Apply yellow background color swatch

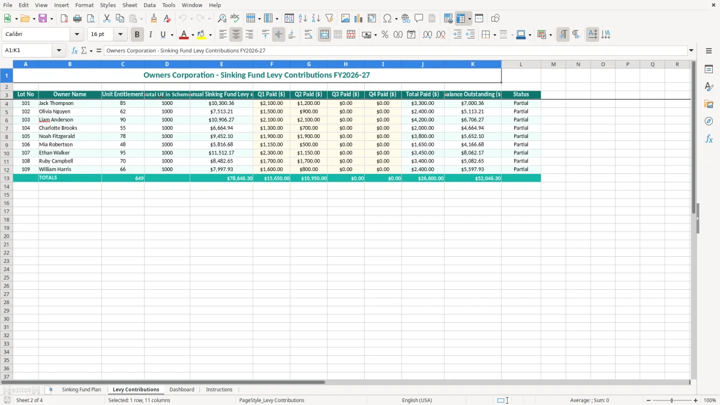click(x=202, y=35)
